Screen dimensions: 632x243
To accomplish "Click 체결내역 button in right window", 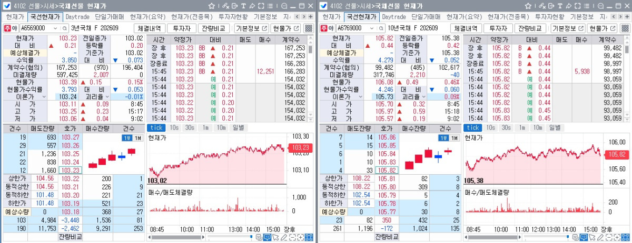I will pos(466,28).
